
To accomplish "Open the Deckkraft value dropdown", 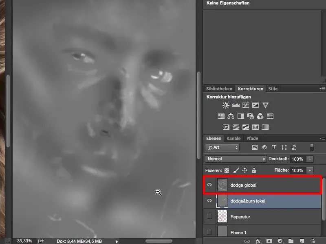I will 309,159.
